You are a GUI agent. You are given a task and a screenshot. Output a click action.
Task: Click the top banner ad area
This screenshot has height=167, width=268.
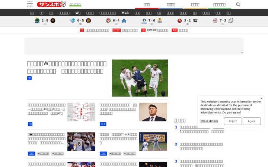134,46
